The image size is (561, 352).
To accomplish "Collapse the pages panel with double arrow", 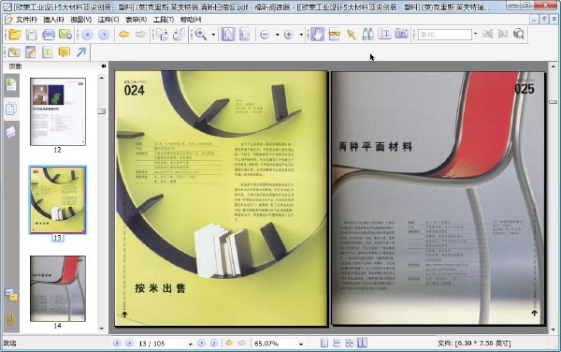I will coord(104,66).
